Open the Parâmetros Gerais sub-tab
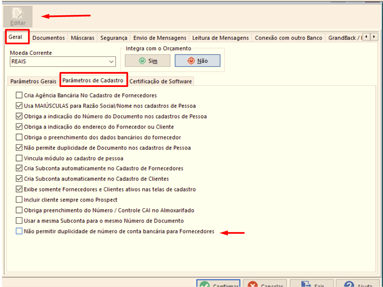Image resolution: width=383 pixels, height=287 pixels. click(33, 81)
